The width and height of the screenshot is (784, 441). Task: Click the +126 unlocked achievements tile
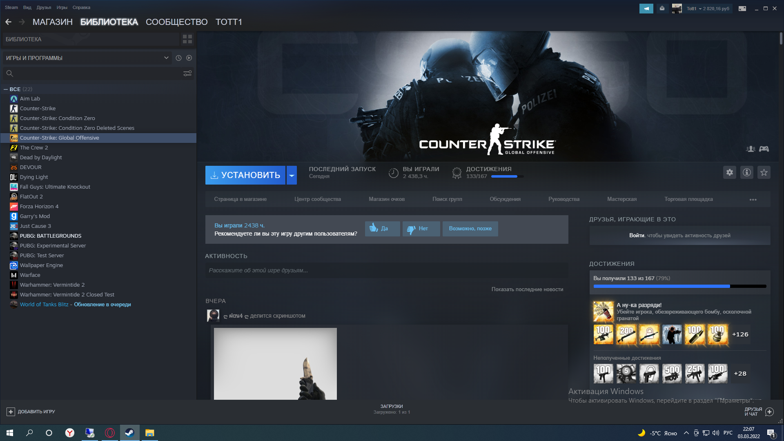[x=740, y=334]
